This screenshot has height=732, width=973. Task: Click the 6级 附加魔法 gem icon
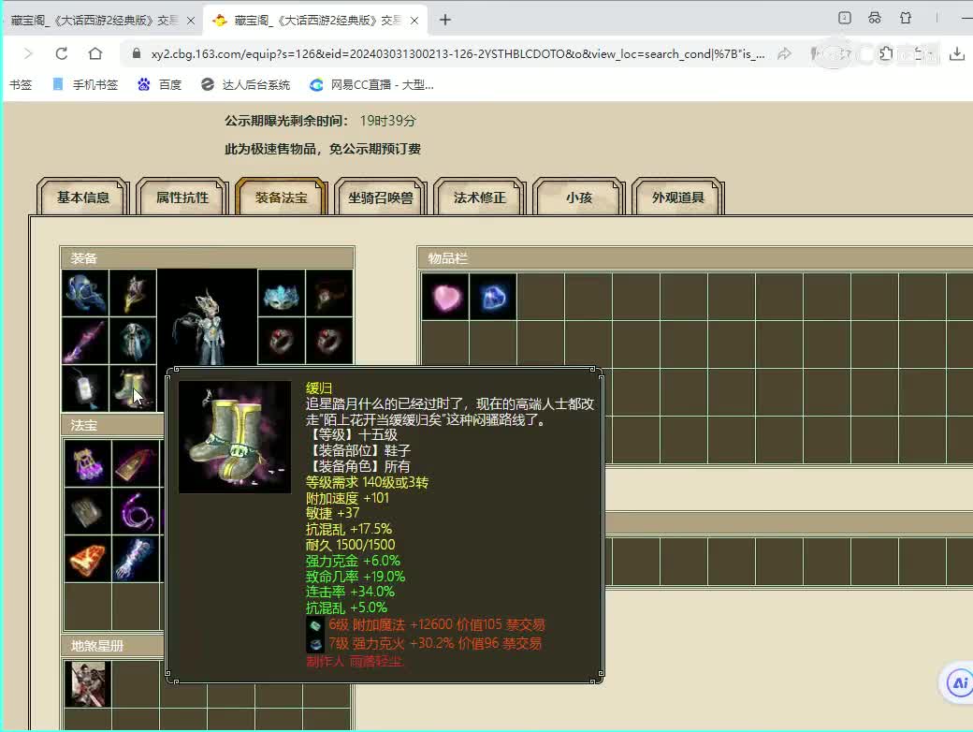tap(315, 626)
